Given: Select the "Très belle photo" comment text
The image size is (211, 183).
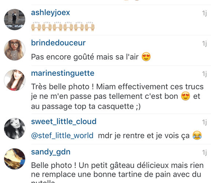Looking at the screenshot, I should tap(117, 96).
